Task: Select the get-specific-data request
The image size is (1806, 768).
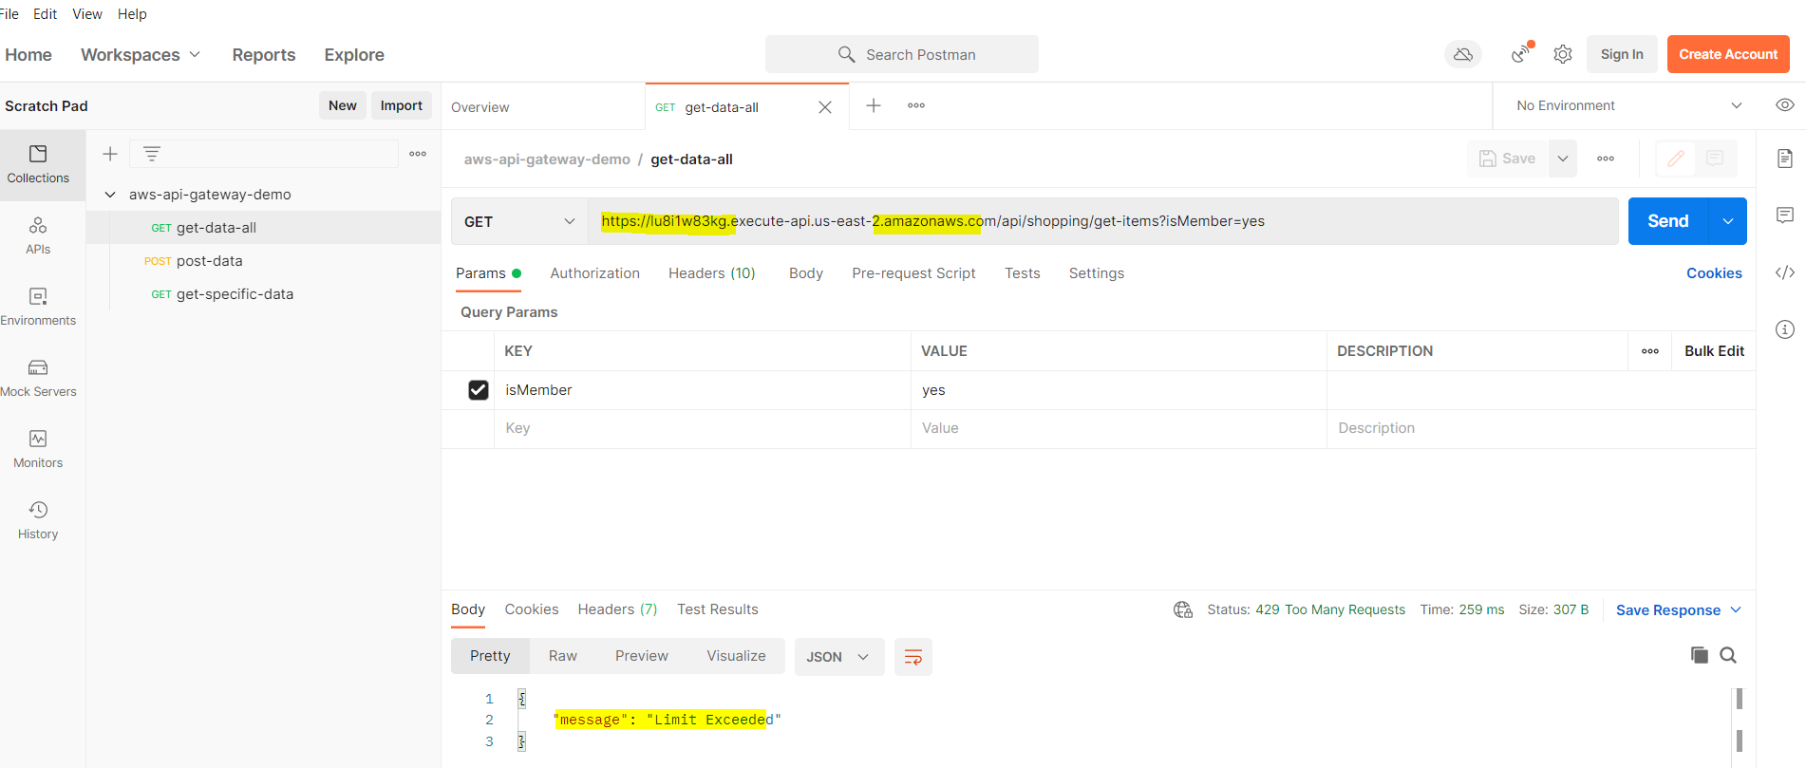Action: pyautogui.click(x=263, y=294)
